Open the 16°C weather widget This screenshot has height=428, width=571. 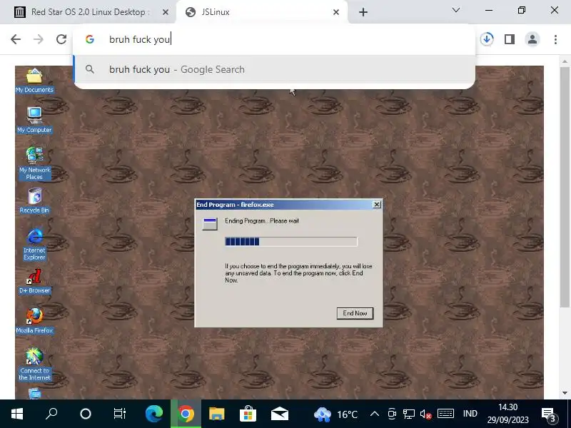click(335, 414)
